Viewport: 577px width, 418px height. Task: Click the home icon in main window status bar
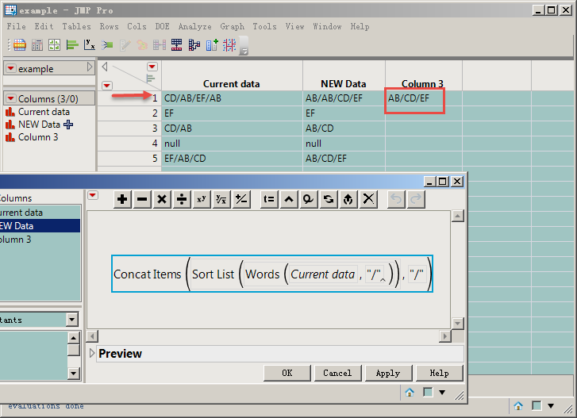pyautogui.click(x=518, y=406)
